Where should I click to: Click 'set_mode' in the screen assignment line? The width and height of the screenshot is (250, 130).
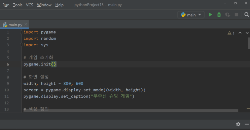(93, 90)
